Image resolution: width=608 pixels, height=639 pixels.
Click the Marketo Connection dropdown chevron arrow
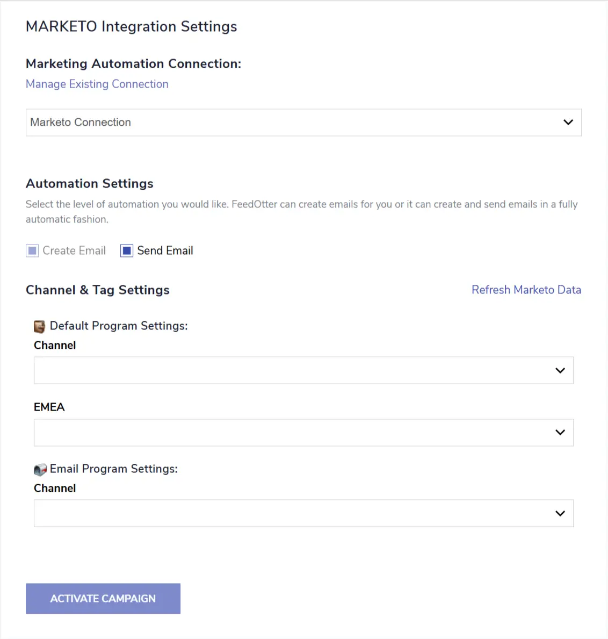pos(568,123)
